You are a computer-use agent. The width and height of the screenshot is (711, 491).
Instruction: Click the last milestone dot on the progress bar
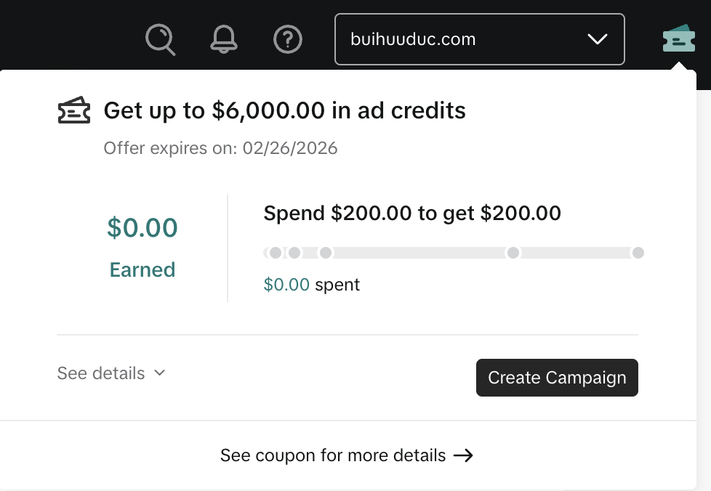[638, 253]
